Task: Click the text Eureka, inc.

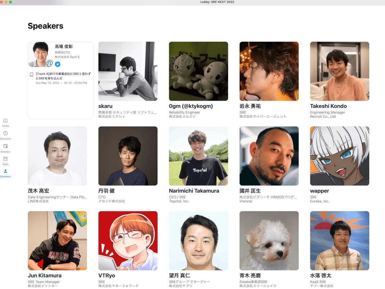Action: point(320,201)
